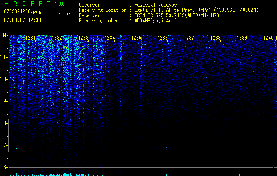This screenshot has width=277, height=176.
Task: Select the version number 1.0.0
Action: 59,4
